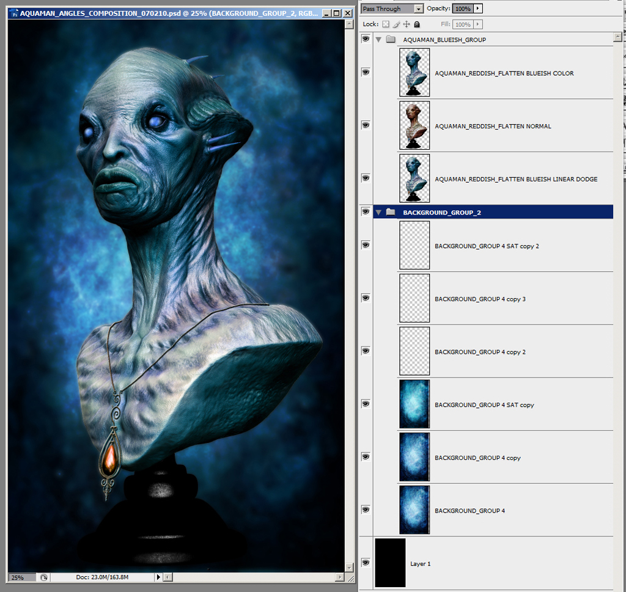The image size is (626, 592).
Task: Click the Fill 100% value field
Action: coord(463,24)
